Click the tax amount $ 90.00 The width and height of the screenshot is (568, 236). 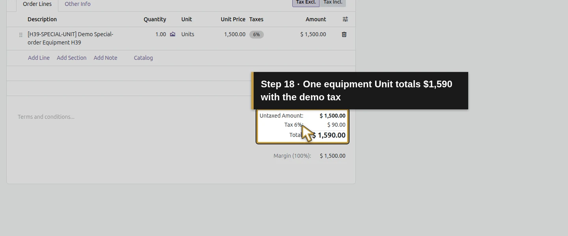[336, 125]
